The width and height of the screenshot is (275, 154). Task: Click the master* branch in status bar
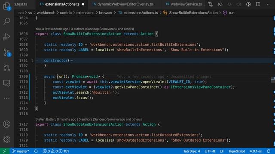21,151
